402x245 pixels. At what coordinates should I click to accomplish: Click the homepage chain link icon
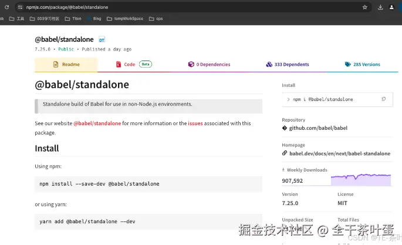284,153
